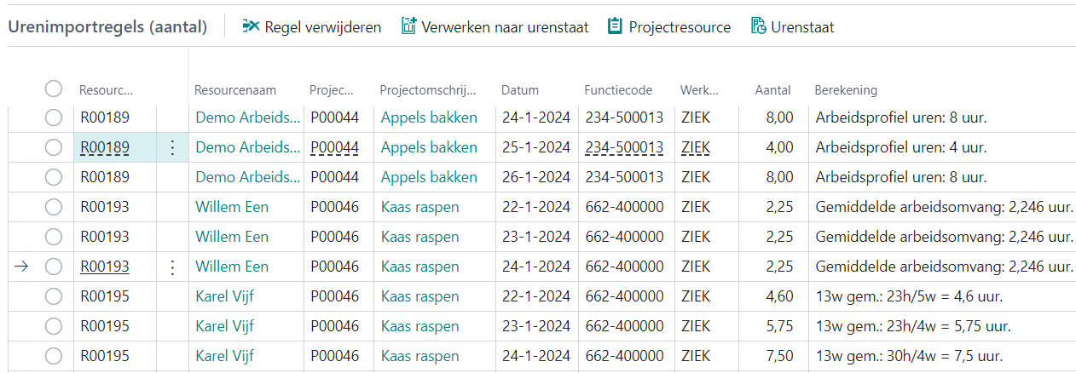The image size is (1076, 373).
Task: Toggle the select-all circle in the header
Action: coord(54,89)
